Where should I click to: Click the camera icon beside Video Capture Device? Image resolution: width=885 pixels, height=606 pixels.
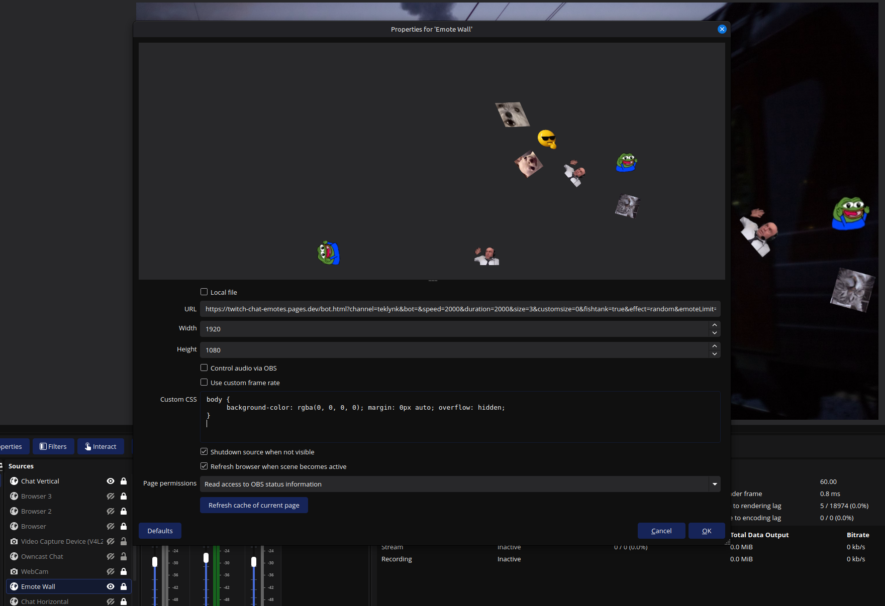pos(14,541)
